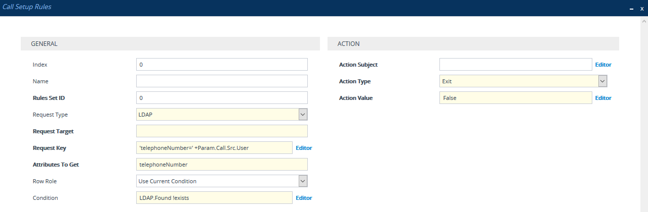Click the Request Target input field
648x212 pixels.
coord(222,131)
